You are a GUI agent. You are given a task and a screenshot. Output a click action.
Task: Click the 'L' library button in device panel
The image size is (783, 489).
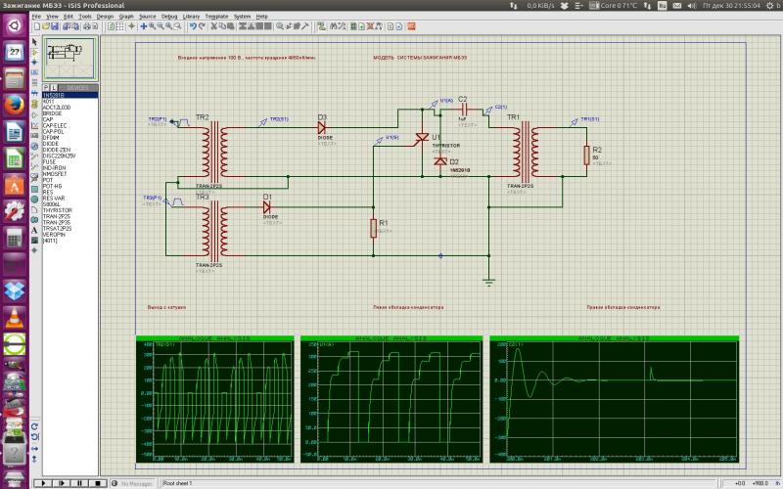click(x=55, y=87)
